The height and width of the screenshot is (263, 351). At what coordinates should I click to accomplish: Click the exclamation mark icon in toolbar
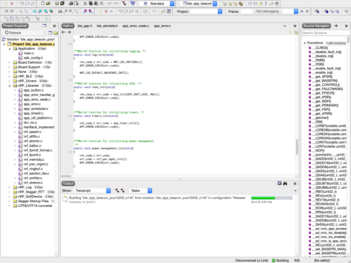(266, 3)
